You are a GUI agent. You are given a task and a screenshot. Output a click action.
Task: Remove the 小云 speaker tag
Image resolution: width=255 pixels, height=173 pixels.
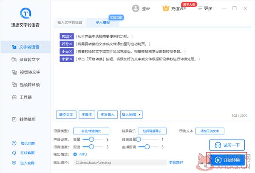(71, 52)
